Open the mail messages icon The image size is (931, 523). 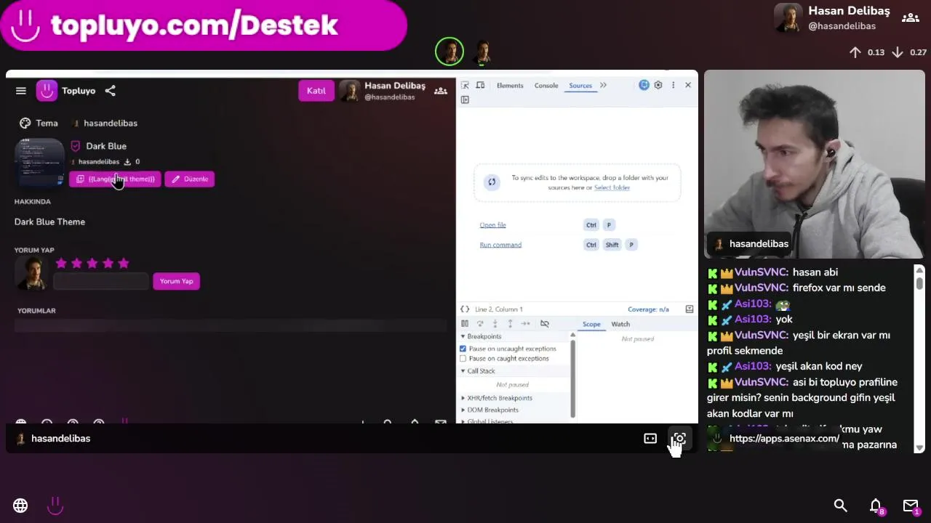click(x=911, y=506)
